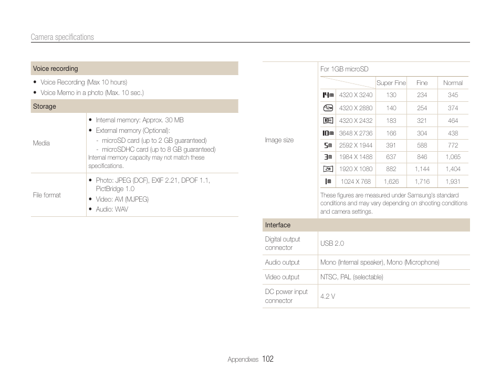Click 'PictBridge 1.0' text
The image size is (501, 378).
pyautogui.click(x=115, y=189)
